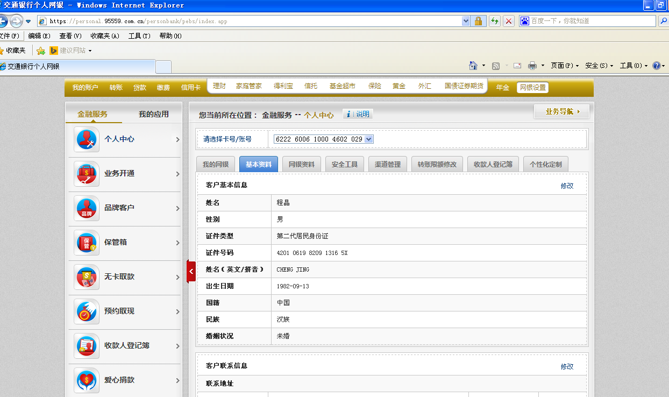This screenshot has width=669, height=397.
Task: Switch to 我的应用 panel tab
Action: 153,114
